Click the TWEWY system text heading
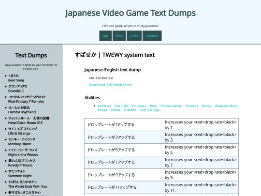 [x=115, y=55]
